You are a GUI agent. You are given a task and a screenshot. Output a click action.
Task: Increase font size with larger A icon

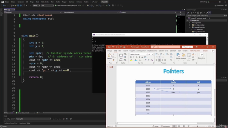[145, 60]
